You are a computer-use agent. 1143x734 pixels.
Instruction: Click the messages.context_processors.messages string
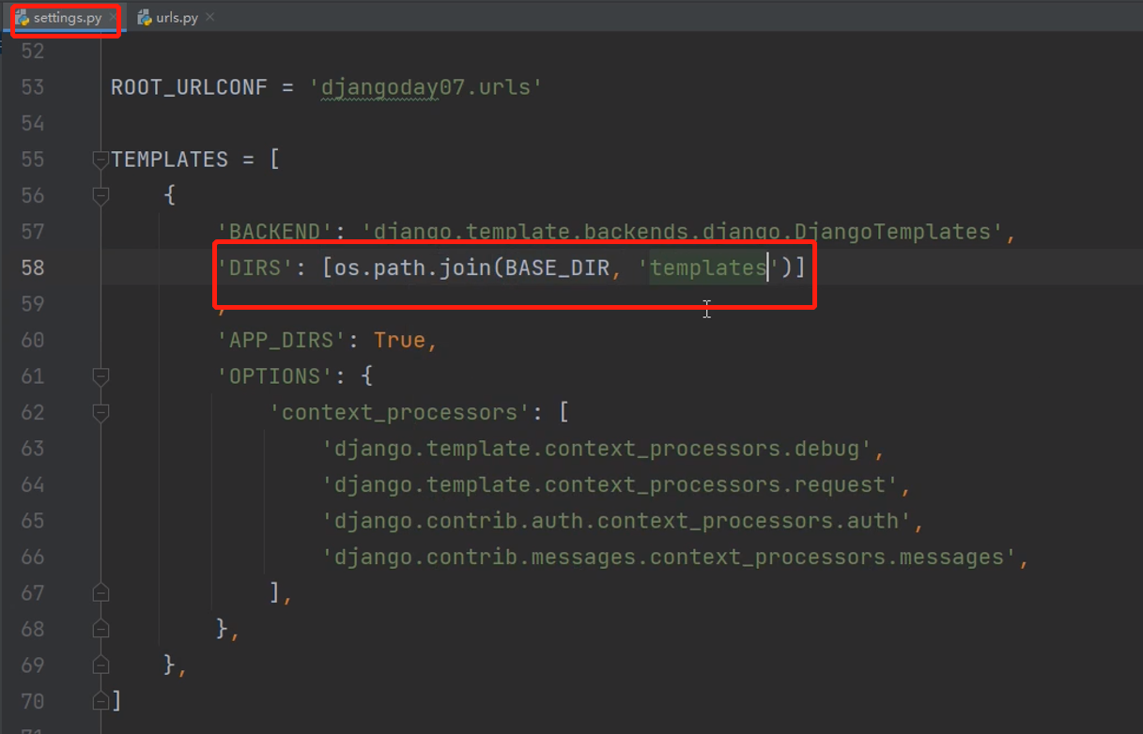point(670,557)
